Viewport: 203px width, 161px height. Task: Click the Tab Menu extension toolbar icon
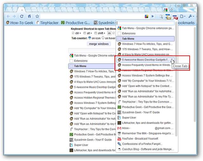tap(168, 16)
